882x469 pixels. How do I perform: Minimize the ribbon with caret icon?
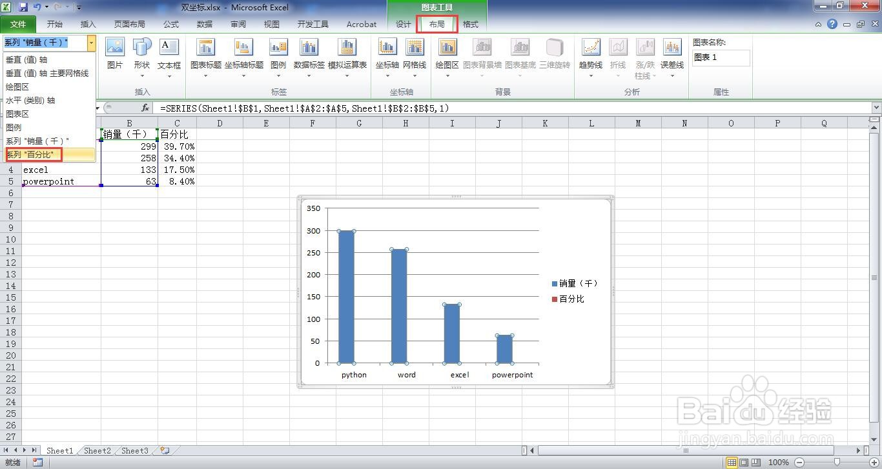click(x=818, y=25)
